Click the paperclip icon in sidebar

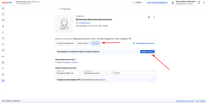point(3,26)
